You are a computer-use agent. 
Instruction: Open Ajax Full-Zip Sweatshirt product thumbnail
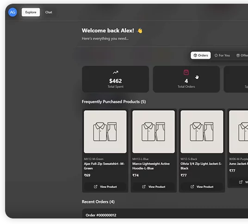105,131
